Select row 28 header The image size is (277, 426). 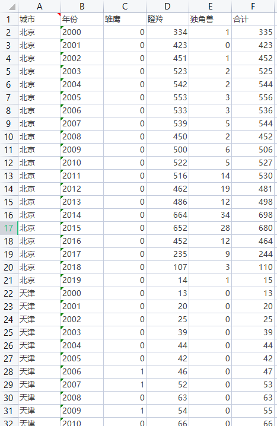9,371
